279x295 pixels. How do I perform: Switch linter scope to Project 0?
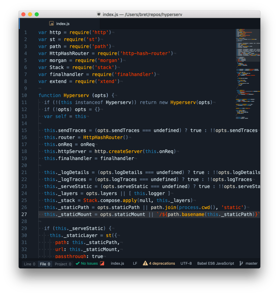coord(63,264)
